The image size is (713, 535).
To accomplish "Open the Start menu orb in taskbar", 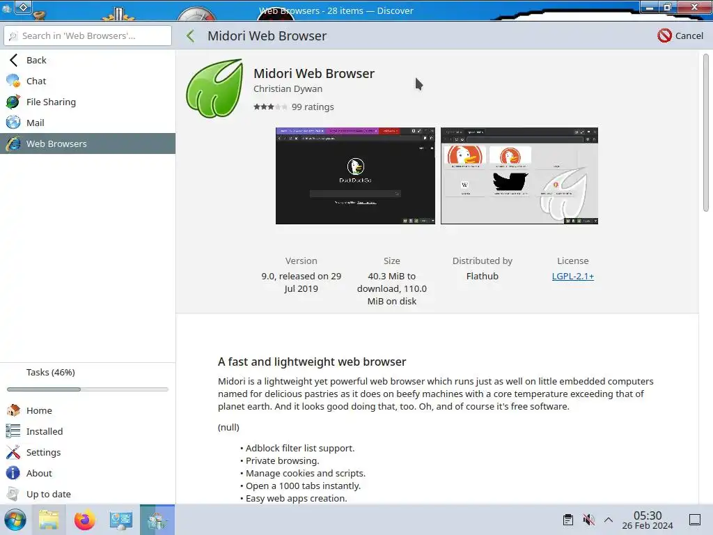I will point(15,520).
